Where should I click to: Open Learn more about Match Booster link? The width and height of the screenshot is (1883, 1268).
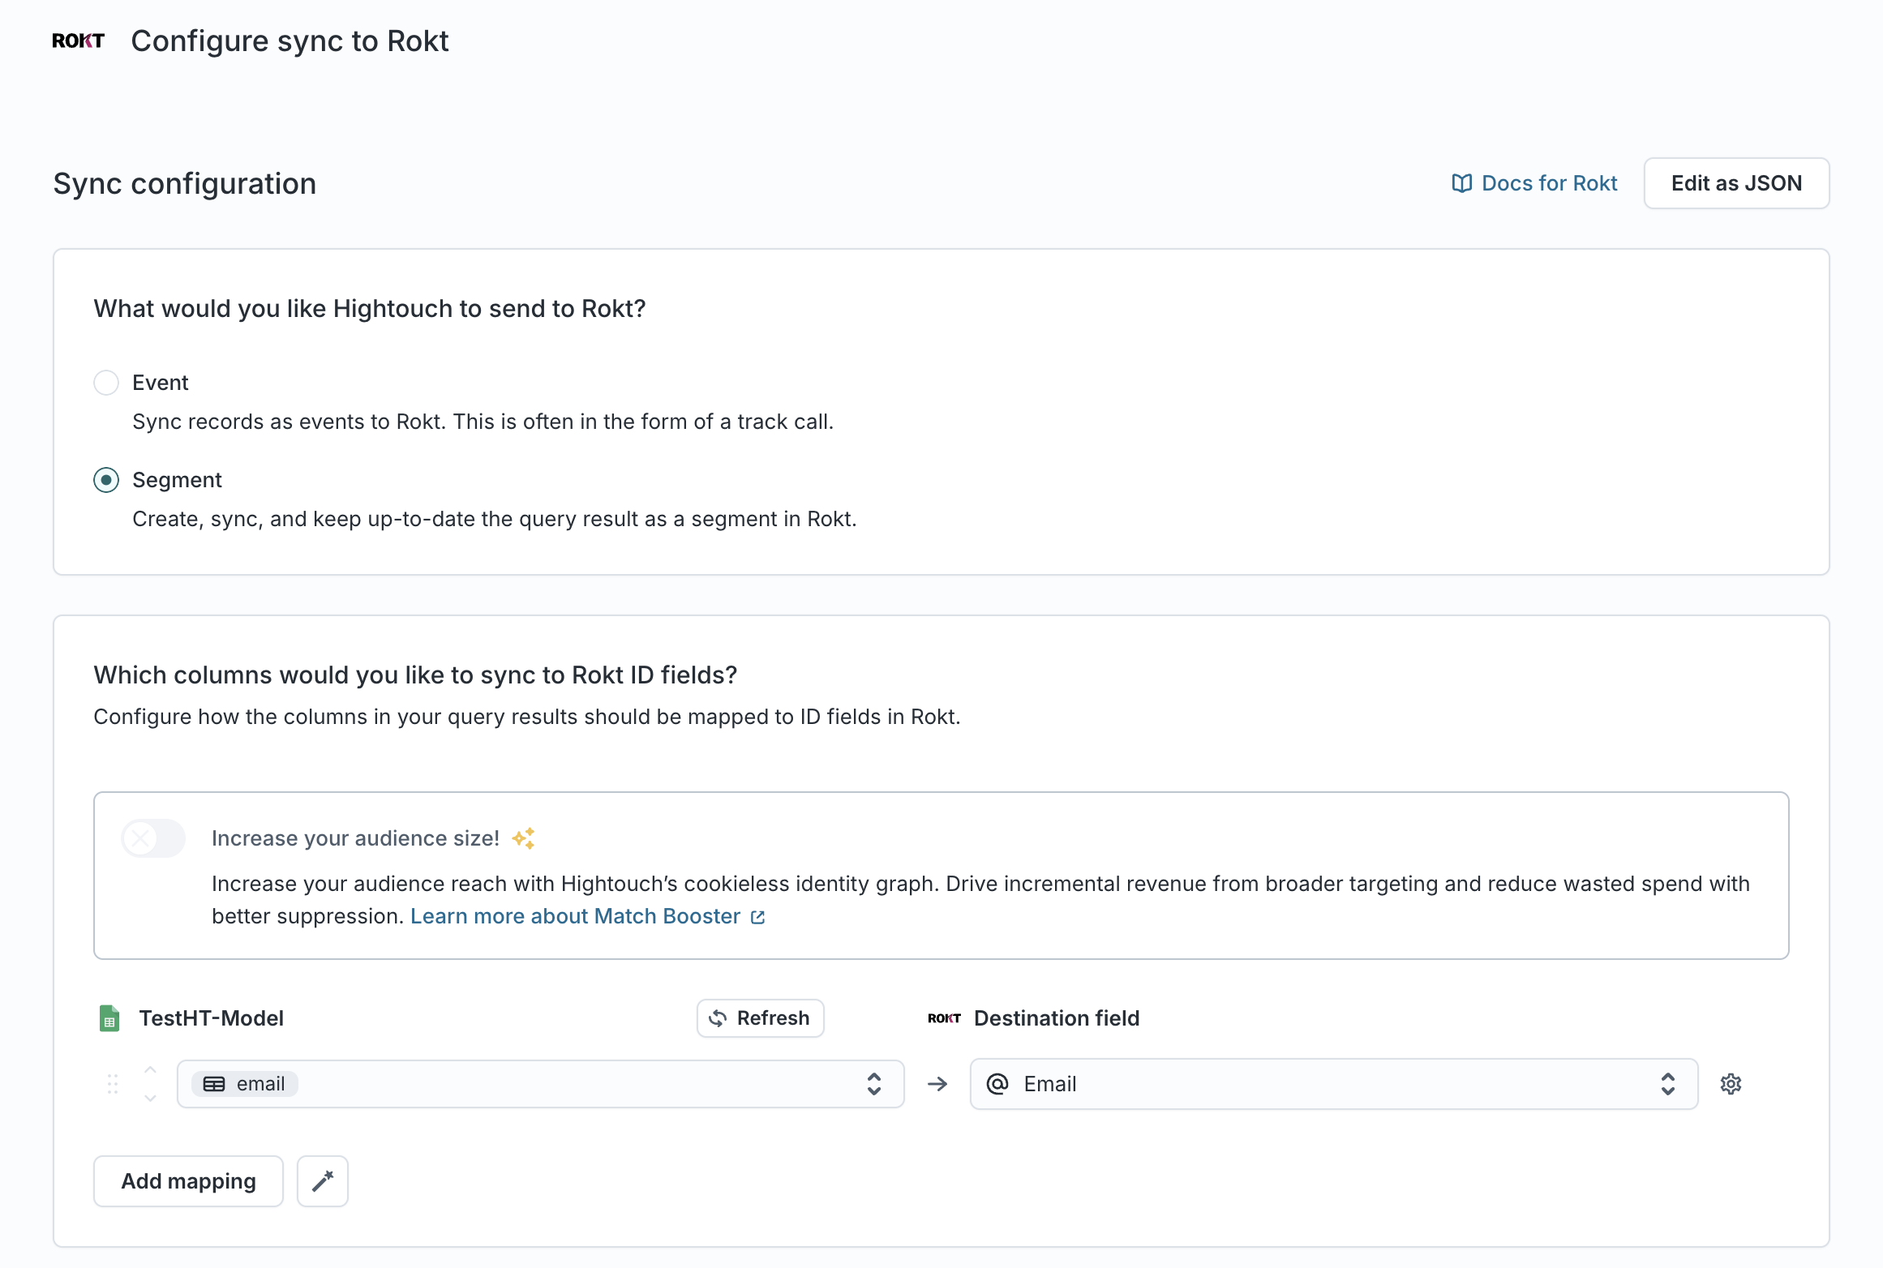coord(575,916)
